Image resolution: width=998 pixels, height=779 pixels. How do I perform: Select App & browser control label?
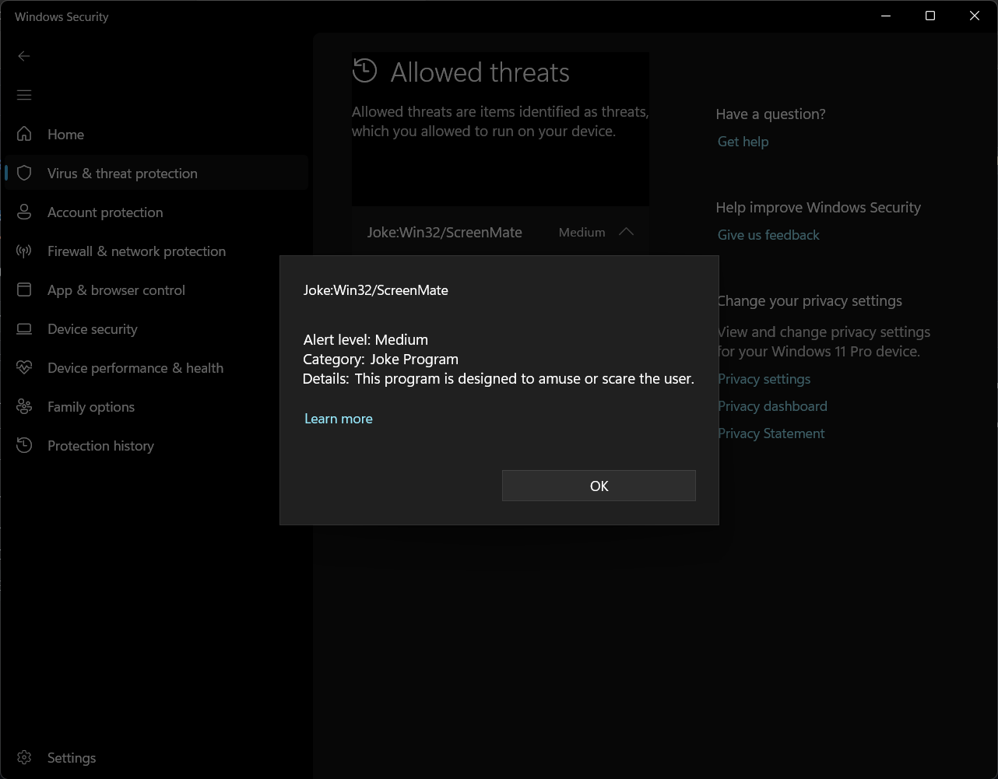pos(116,290)
